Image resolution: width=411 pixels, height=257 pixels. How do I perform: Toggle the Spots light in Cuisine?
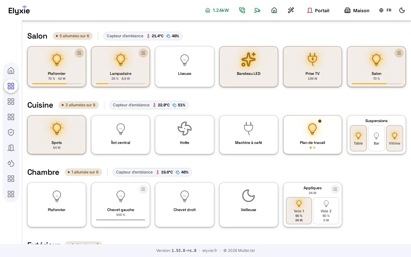[x=57, y=135]
